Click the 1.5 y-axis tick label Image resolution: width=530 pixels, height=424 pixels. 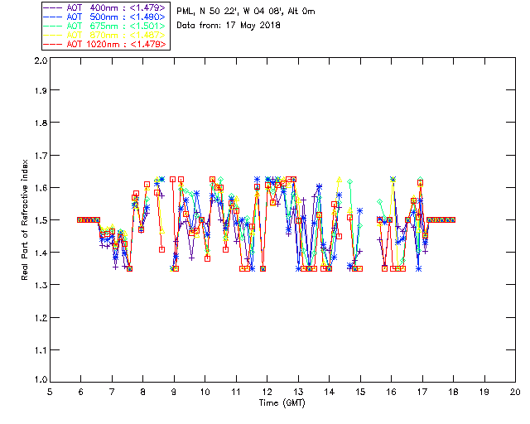point(41,220)
